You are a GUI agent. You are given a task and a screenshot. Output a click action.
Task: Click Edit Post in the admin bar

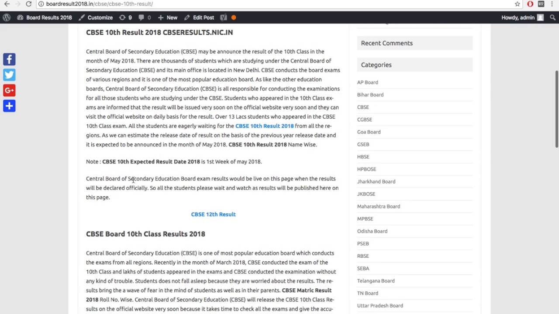(199, 17)
